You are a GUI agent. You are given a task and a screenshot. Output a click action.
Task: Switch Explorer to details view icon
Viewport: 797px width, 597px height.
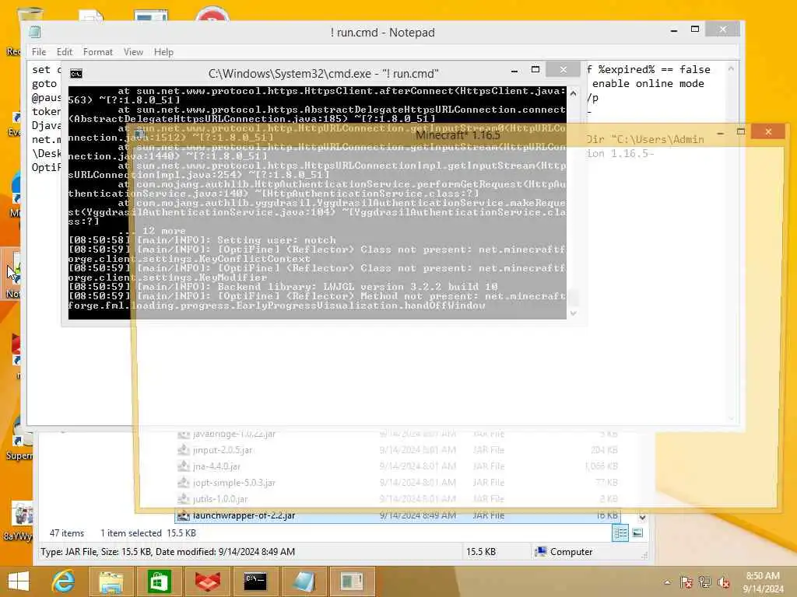tap(620, 533)
